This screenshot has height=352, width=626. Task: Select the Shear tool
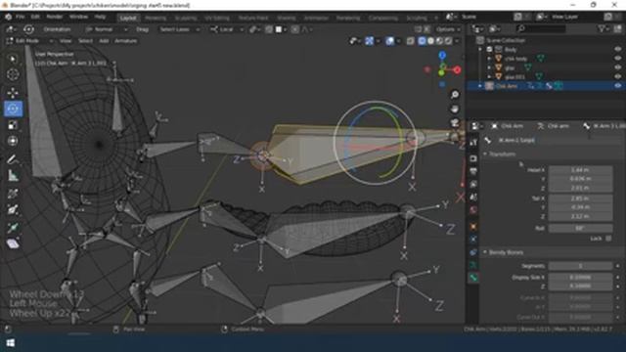coord(13,243)
